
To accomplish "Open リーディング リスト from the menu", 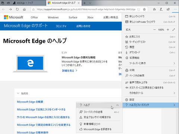I will tap(150, 42).
